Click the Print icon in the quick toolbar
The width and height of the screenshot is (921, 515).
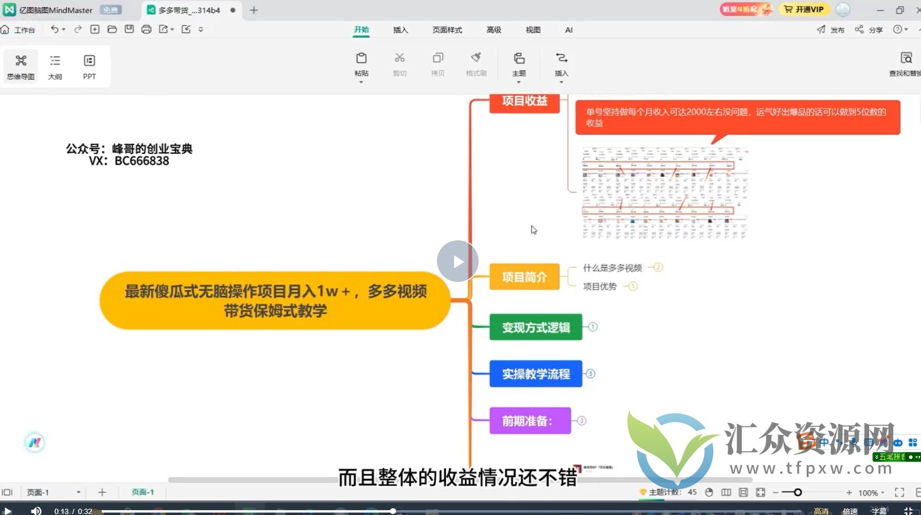pos(145,29)
